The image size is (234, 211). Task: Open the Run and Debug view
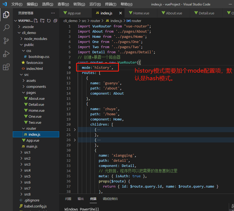[x=6, y=54]
